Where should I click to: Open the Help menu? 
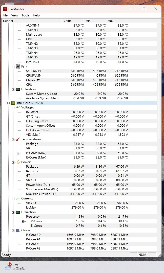click(x=36, y=15)
